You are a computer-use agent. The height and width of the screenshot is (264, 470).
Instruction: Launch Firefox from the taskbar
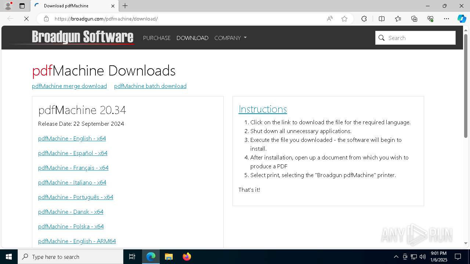(x=187, y=257)
